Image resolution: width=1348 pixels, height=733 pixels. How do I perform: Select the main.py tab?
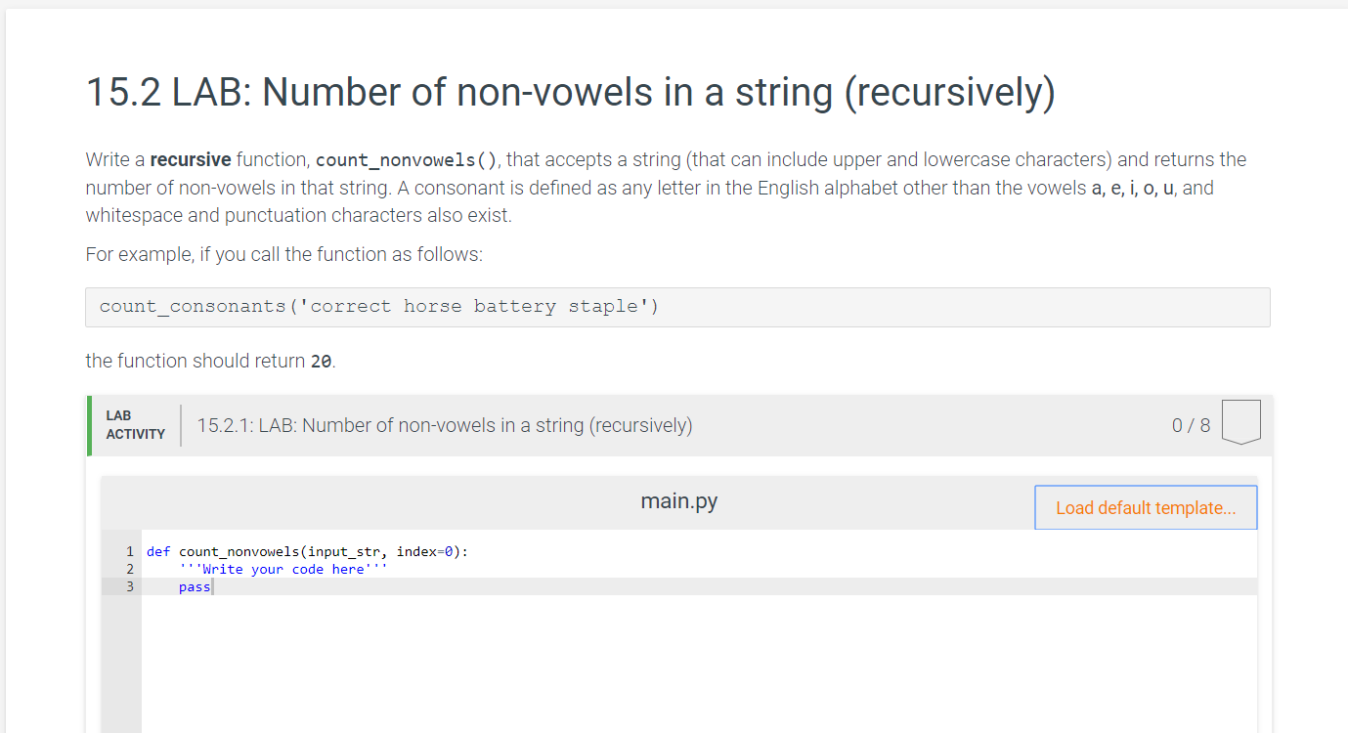coord(678,500)
